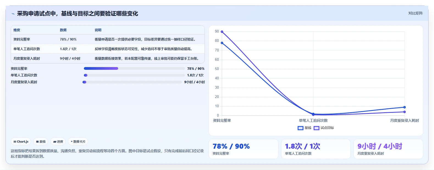The width and height of the screenshot is (434, 170).
Task: Click the 对比矩阵 label in the header
Action: coord(415,13)
